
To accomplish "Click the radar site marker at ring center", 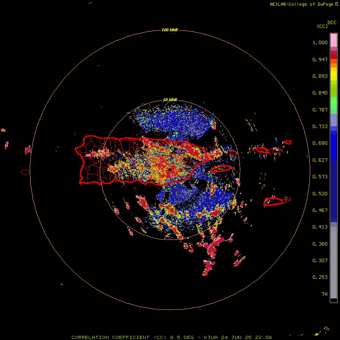I will pos(170,170).
